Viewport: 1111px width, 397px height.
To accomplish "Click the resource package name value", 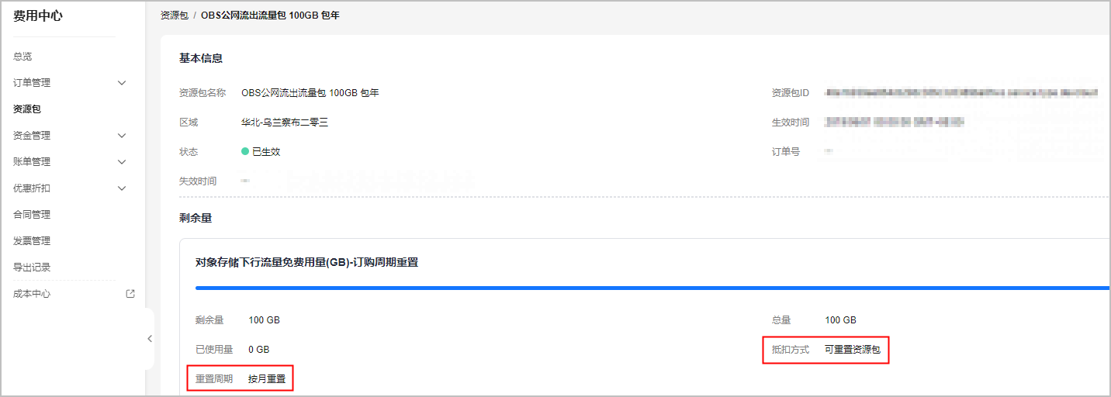I will (310, 93).
